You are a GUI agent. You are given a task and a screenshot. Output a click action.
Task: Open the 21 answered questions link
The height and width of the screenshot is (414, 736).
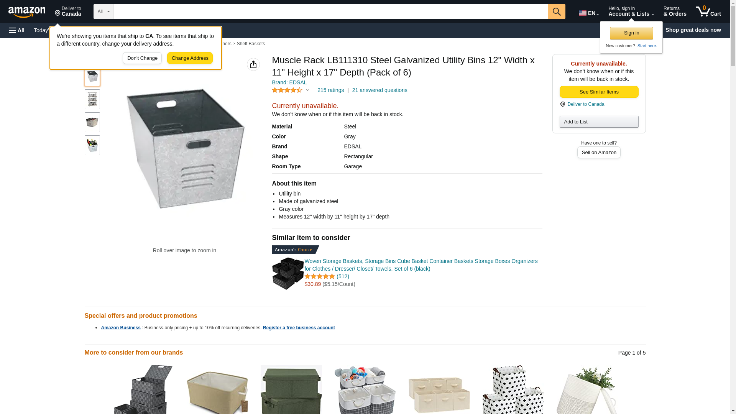[379, 90]
